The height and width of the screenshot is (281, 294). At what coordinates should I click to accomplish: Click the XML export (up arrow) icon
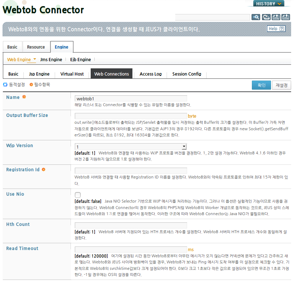(276, 17)
